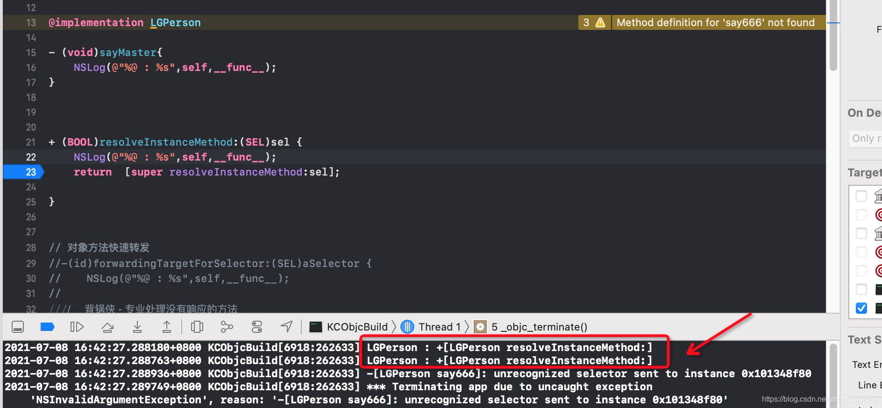This screenshot has width=882, height=408.
Task: Click line number 13 in the gutter
Action: coord(31,22)
